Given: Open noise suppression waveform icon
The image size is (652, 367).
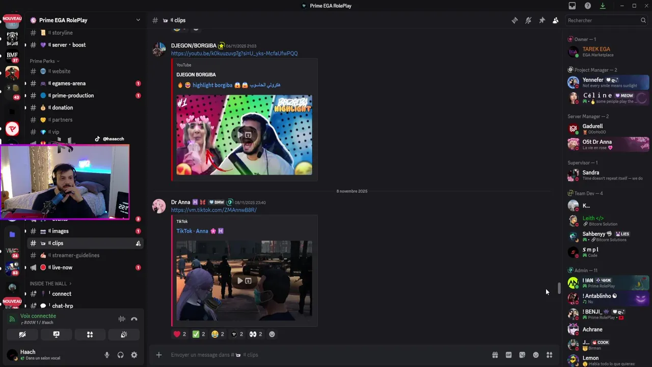Looking at the screenshot, I should 122,319.
